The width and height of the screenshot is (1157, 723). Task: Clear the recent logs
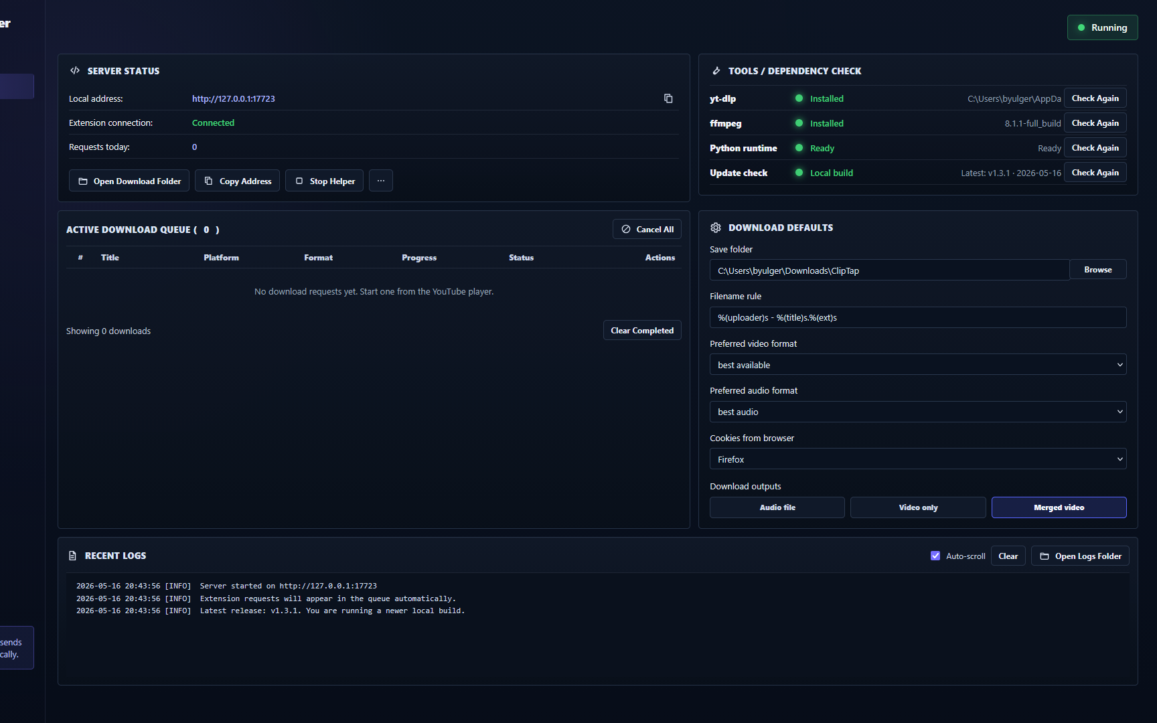[x=1008, y=556]
